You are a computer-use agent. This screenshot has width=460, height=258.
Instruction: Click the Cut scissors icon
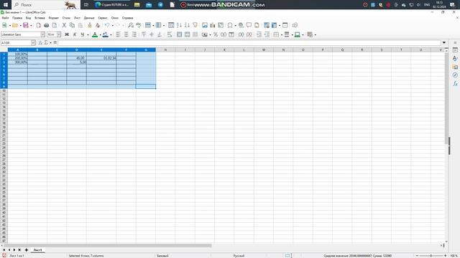[64, 26]
